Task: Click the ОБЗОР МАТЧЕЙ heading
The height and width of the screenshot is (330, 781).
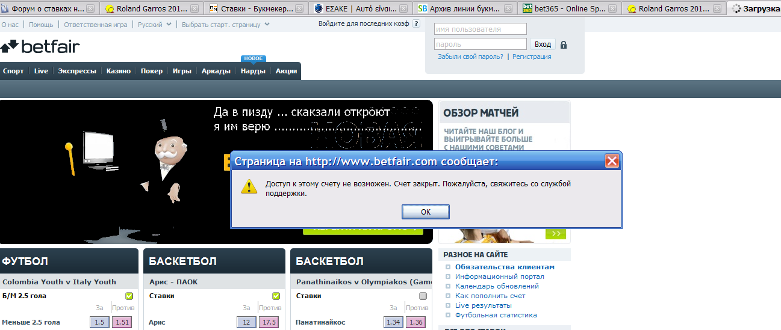Action: [x=481, y=112]
